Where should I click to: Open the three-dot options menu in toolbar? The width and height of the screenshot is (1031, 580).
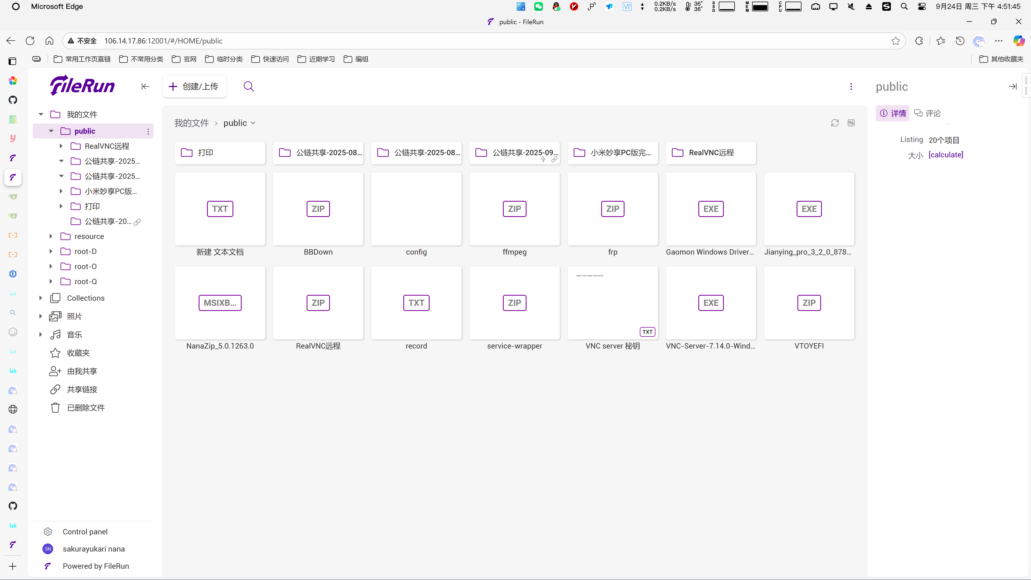click(851, 86)
